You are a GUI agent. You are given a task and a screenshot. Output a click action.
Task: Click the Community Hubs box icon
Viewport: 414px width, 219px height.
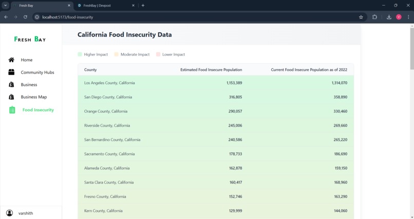pyautogui.click(x=11, y=72)
